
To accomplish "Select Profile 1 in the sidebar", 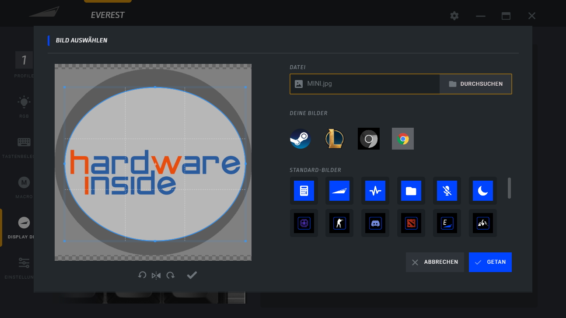I will click(24, 64).
